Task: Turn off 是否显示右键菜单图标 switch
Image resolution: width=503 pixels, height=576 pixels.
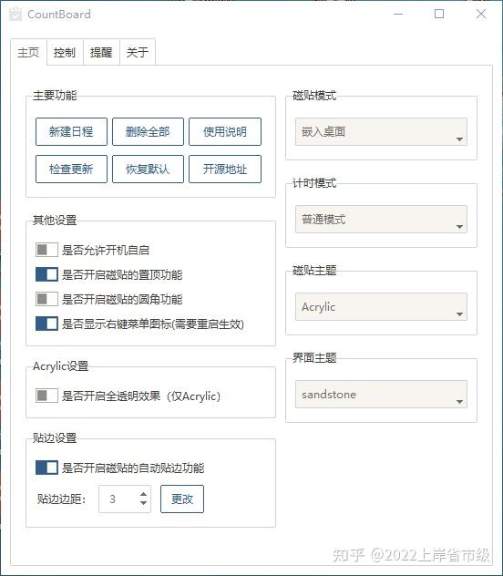Action: coord(46,324)
